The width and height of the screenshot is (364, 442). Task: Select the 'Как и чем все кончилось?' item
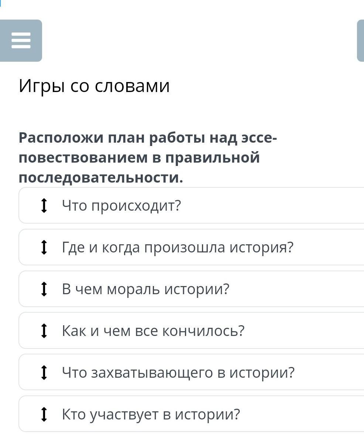pyautogui.click(x=192, y=331)
